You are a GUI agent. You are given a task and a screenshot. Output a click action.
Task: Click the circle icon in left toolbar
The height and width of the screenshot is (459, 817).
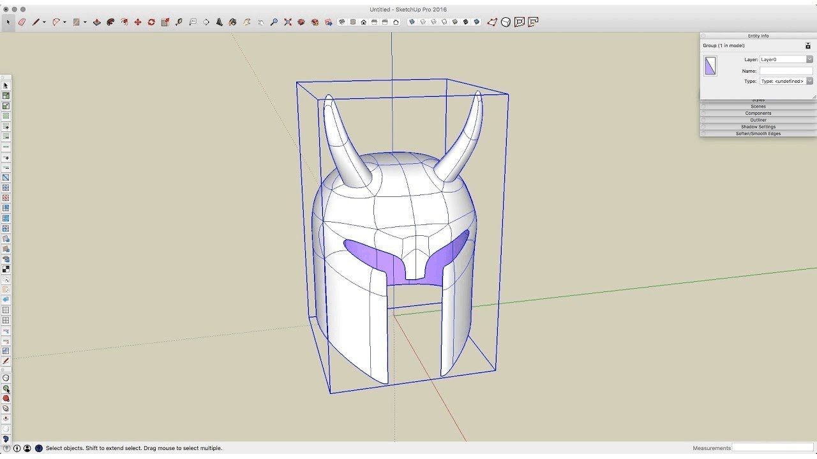point(6,377)
